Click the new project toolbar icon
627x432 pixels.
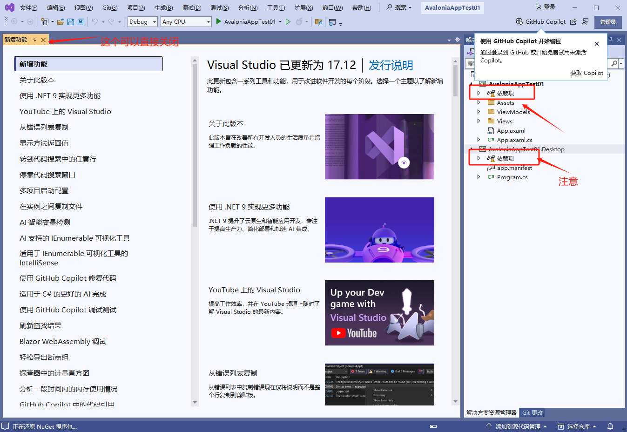[45, 22]
